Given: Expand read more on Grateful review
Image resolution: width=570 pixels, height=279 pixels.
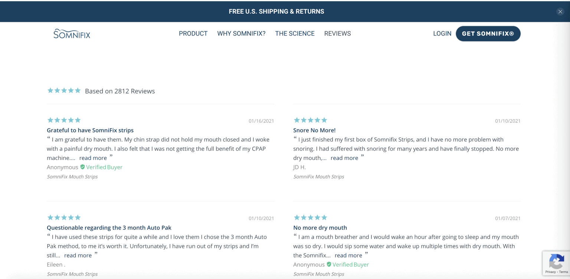Looking at the screenshot, I should pyautogui.click(x=93, y=158).
